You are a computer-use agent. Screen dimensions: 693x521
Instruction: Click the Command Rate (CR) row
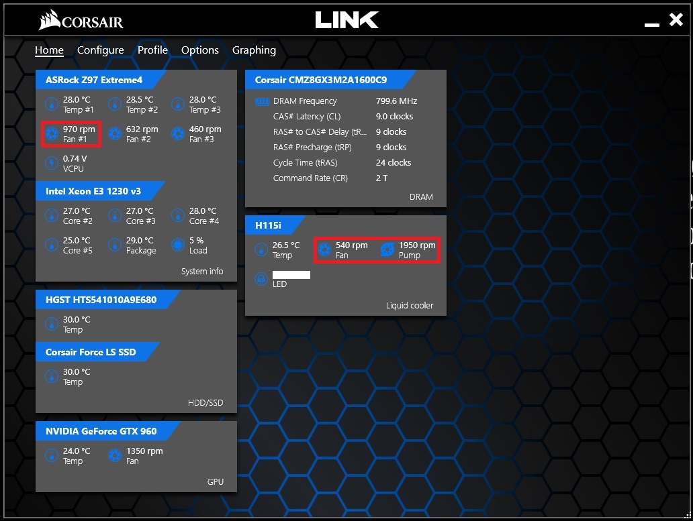tap(330, 178)
